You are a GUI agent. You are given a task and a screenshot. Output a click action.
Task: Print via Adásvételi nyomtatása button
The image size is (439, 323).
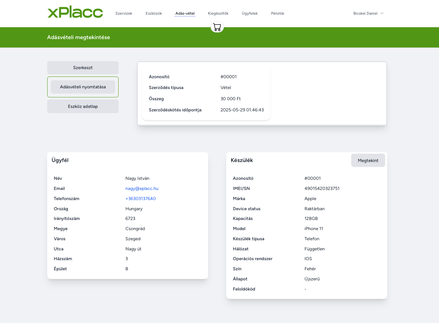coord(83,87)
